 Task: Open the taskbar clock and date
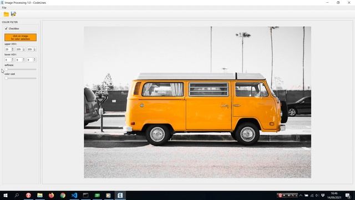click(x=334, y=195)
